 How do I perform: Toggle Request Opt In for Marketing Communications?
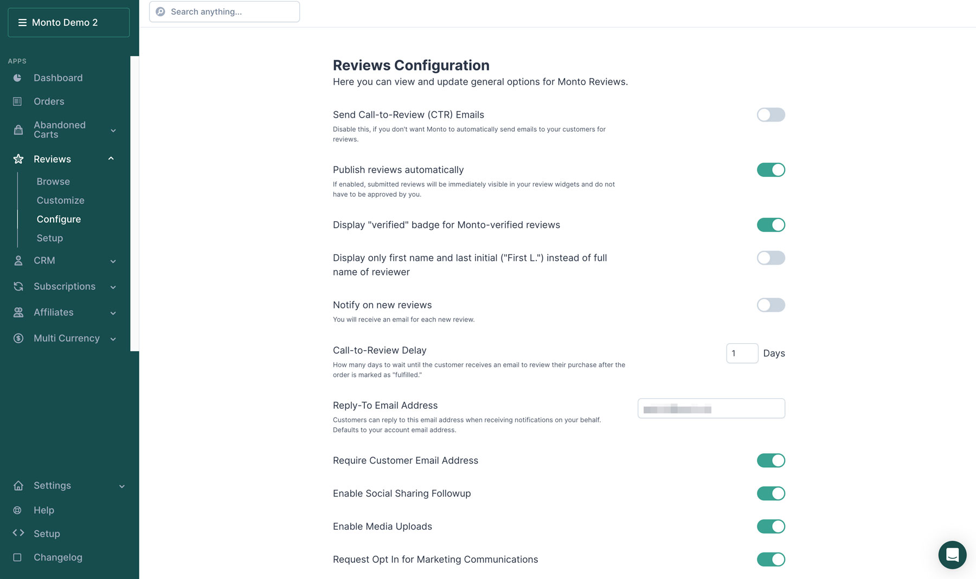[x=770, y=559]
